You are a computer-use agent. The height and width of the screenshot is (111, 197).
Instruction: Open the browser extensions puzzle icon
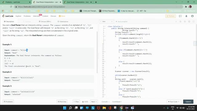tap(186, 7)
